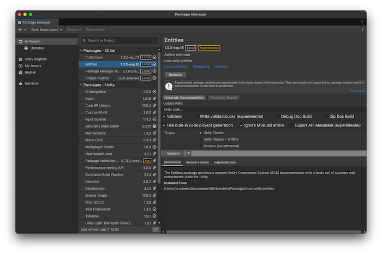Select Unity Registry in the sidebar
Screen dimensions: 382x254
36,59
